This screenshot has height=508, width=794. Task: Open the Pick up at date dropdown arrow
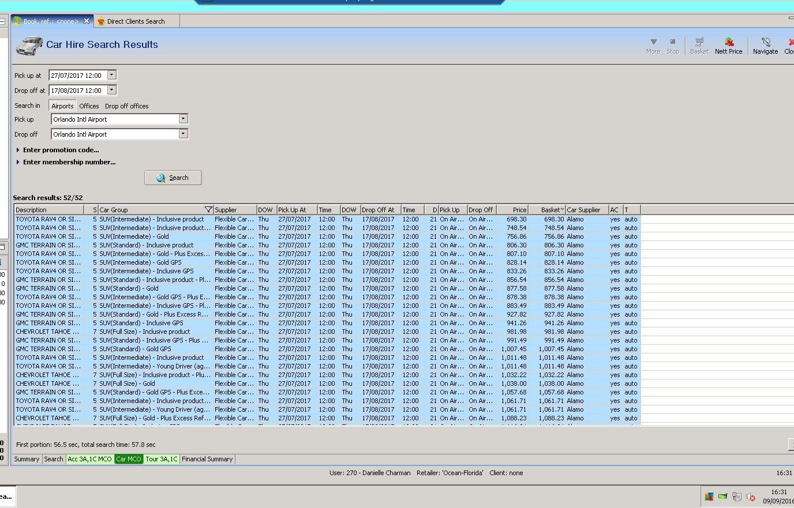(112, 75)
